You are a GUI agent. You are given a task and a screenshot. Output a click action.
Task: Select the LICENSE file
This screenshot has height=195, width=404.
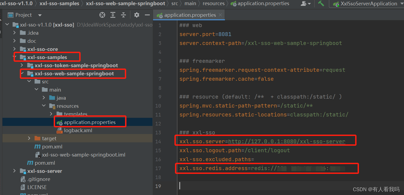(37, 187)
